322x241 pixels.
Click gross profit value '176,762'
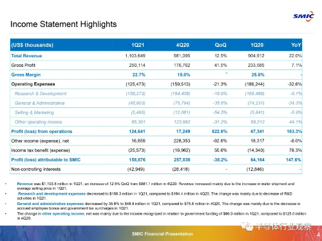pyautogui.click(x=182, y=65)
